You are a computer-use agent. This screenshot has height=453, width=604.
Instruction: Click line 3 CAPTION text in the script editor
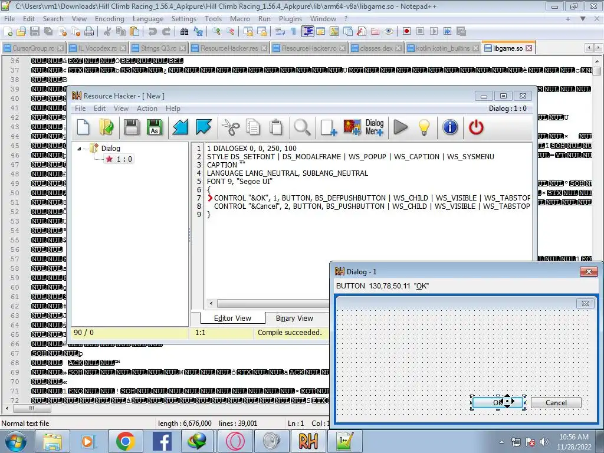[226, 165]
